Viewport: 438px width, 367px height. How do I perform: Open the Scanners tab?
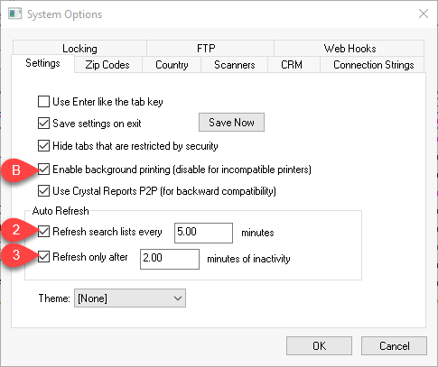[234, 65]
